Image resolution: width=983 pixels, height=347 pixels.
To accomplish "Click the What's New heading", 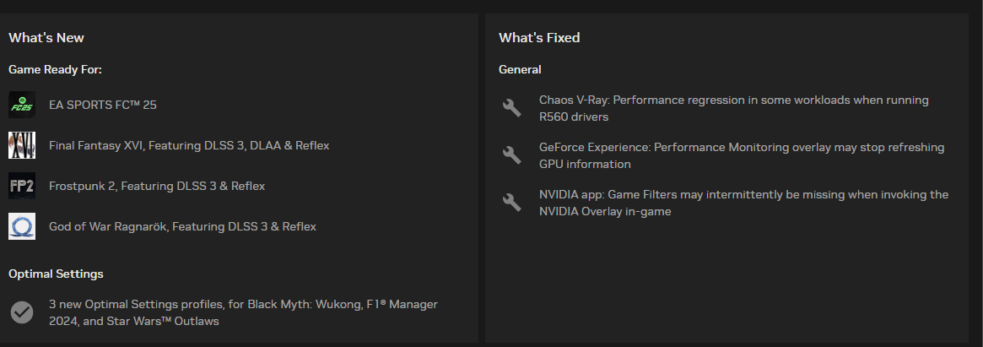I will click(46, 38).
